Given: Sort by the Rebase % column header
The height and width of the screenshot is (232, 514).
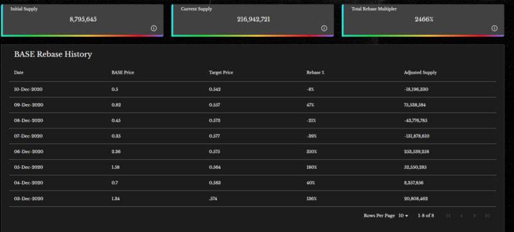Looking at the screenshot, I should pyautogui.click(x=315, y=73).
